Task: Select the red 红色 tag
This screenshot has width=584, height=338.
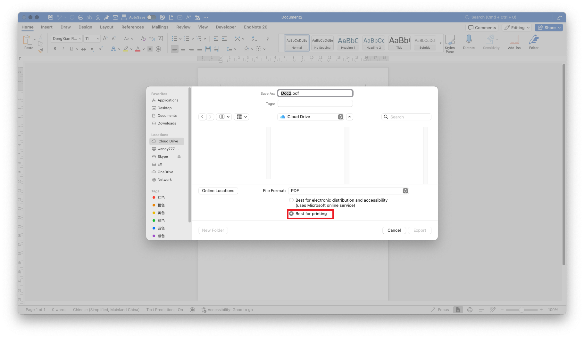Action: pyautogui.click(x=158, y=197)
